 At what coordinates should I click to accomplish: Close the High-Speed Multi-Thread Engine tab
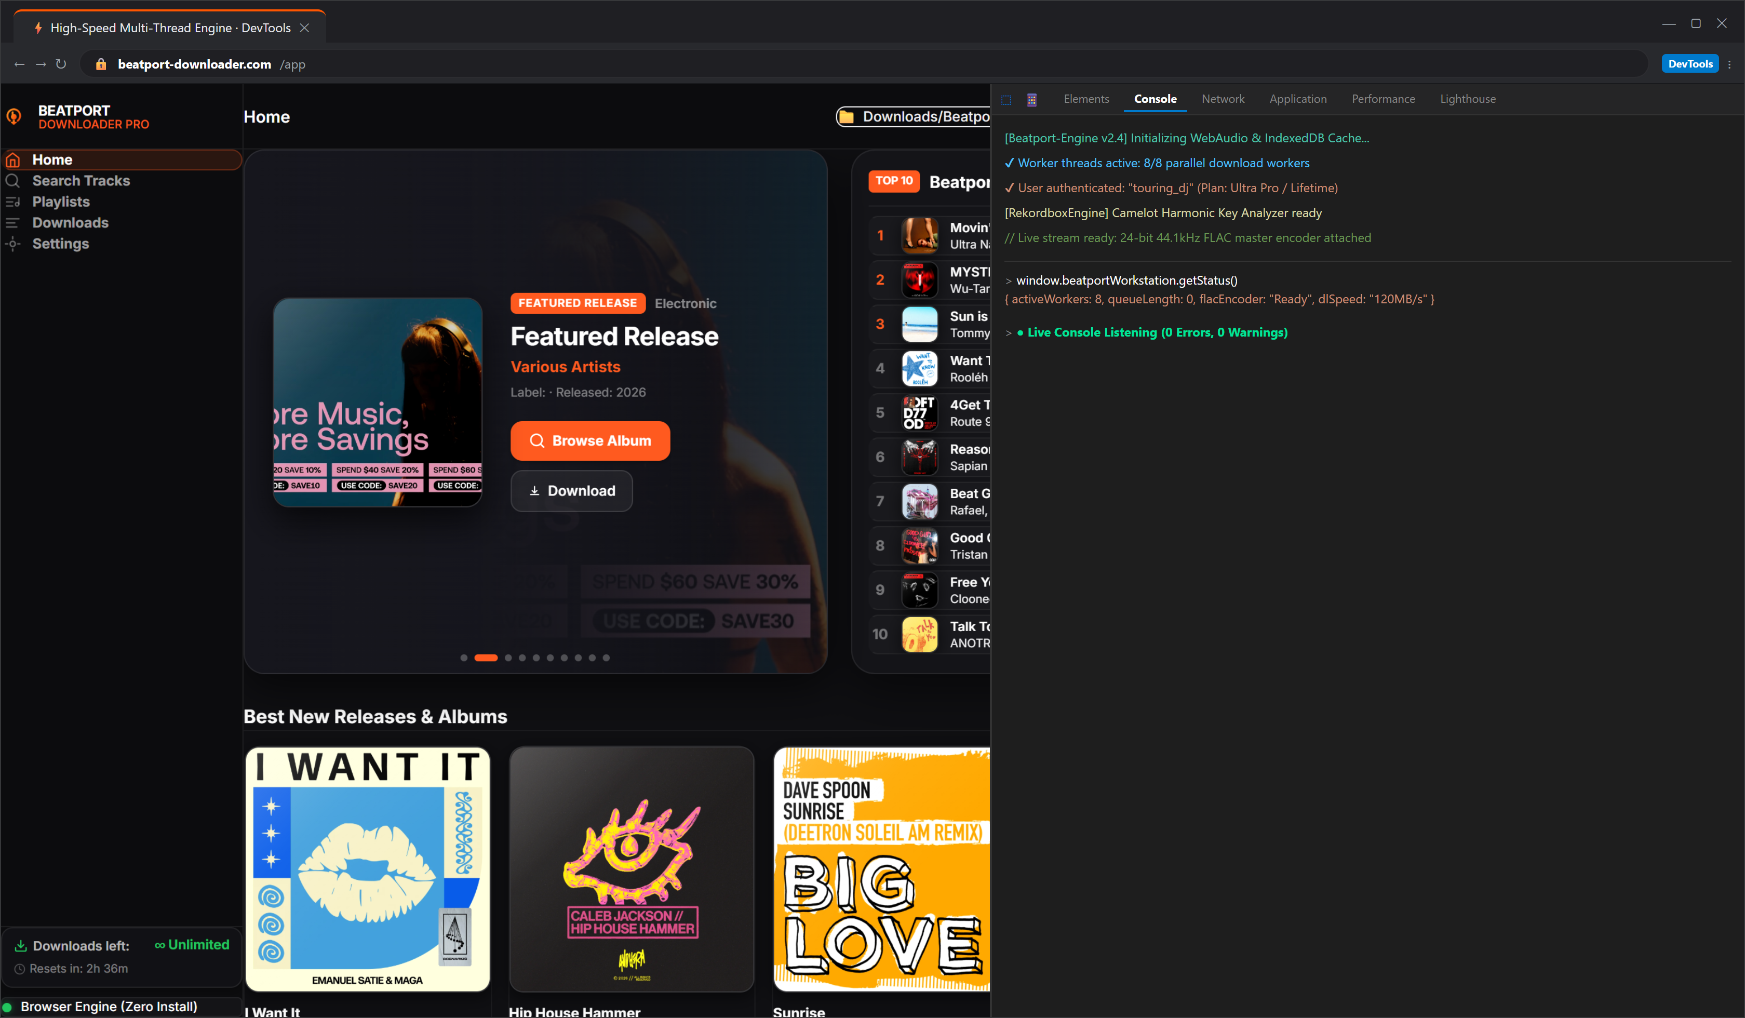304,28
